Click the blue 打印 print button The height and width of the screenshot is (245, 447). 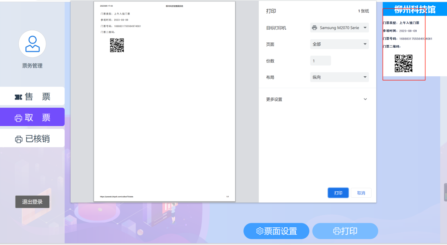click(338, 193)
